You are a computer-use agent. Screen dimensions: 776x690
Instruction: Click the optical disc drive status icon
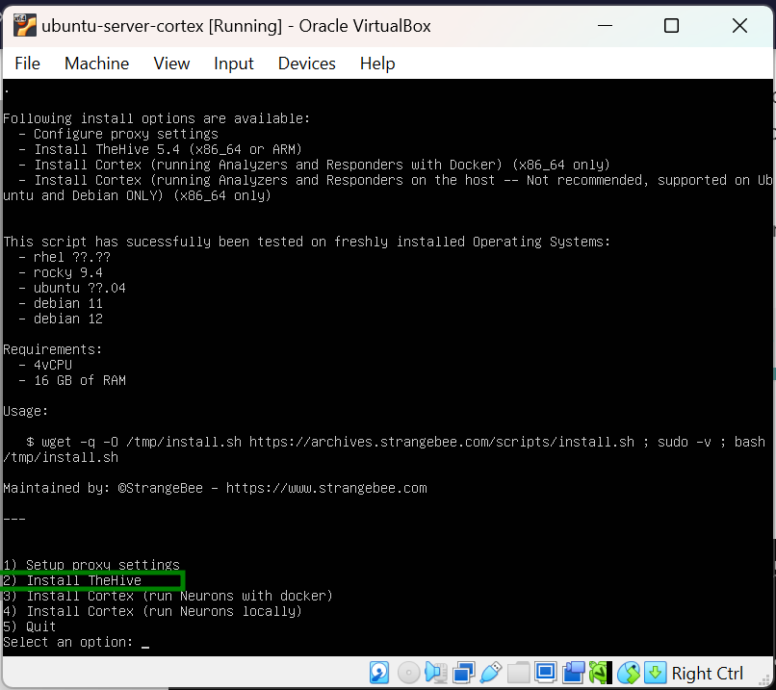coord(409,674)
